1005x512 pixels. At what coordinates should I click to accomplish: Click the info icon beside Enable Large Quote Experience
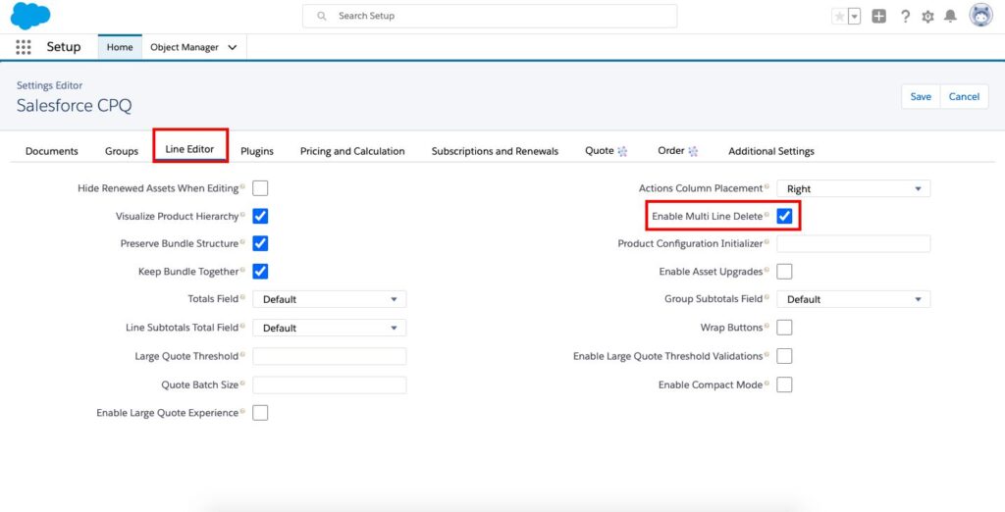pyautogui.click(x=242, y=412)
